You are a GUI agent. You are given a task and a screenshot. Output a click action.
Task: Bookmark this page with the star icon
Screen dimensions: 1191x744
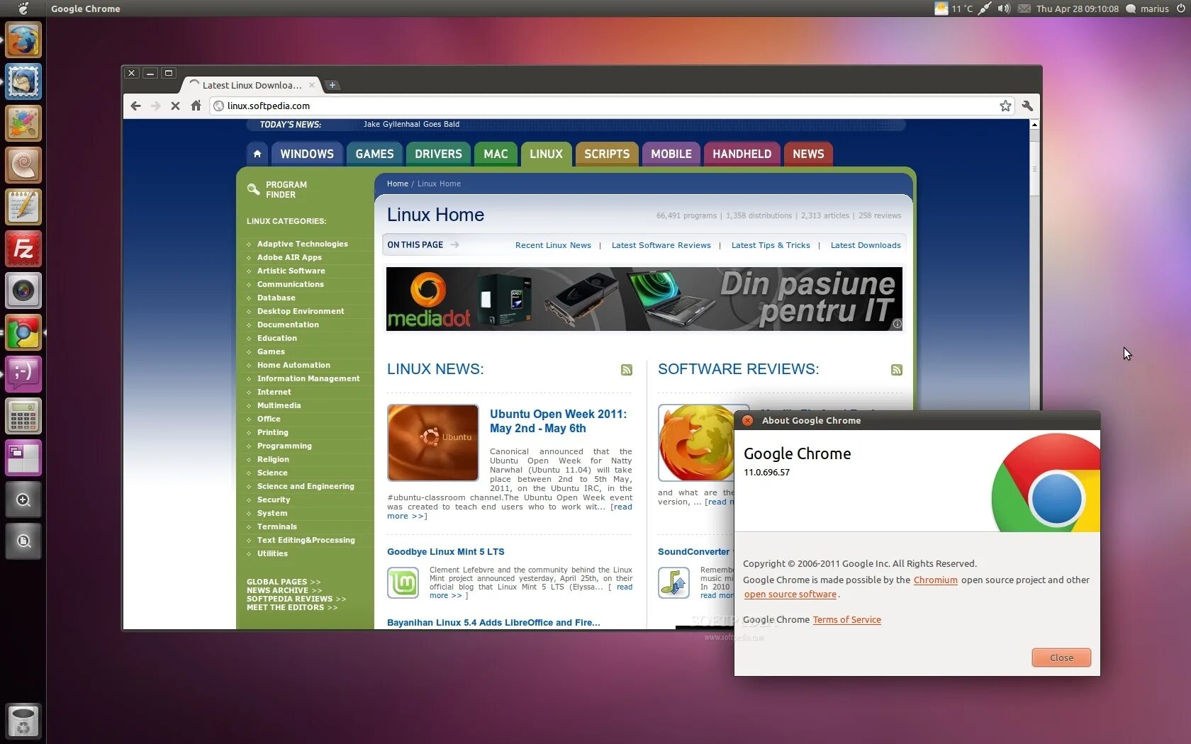(x=1005, y=106)
